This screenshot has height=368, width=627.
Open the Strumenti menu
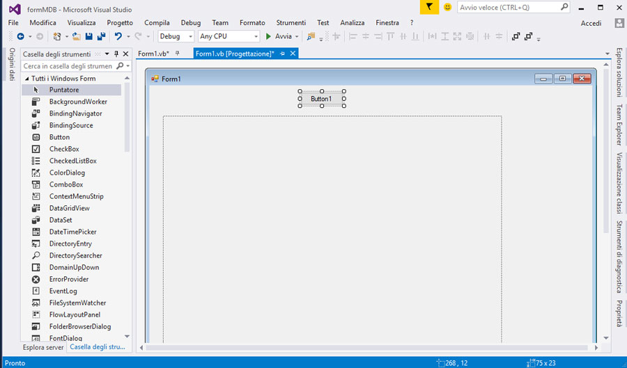tap(291, 23)
